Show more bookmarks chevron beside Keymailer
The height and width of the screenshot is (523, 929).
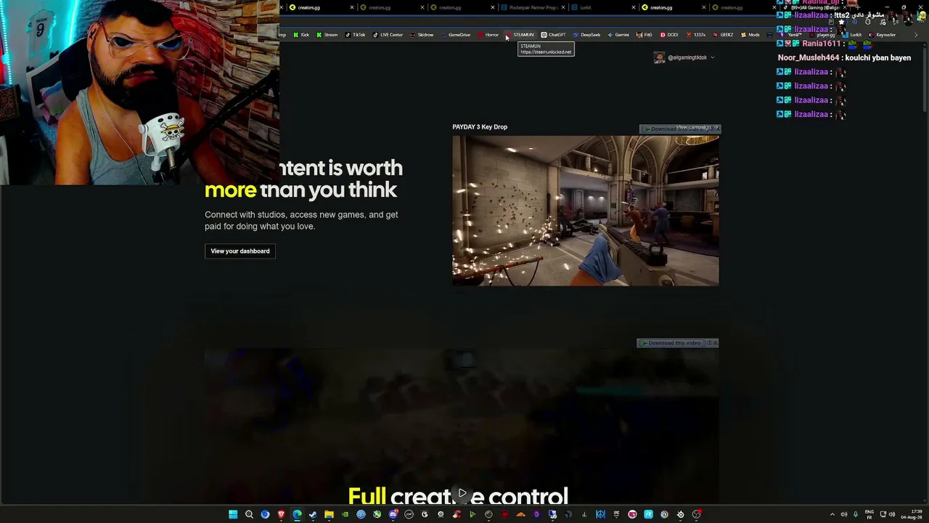click(915, 35)
